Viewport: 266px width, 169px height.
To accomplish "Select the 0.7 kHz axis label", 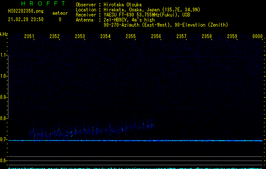I will coord(3,139).
